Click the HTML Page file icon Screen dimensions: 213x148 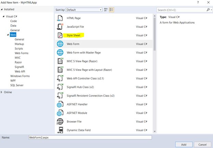(60, 18)
